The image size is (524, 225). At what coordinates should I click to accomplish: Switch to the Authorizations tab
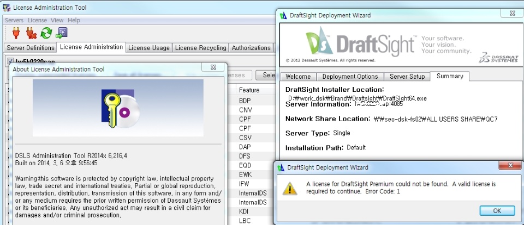251,48
